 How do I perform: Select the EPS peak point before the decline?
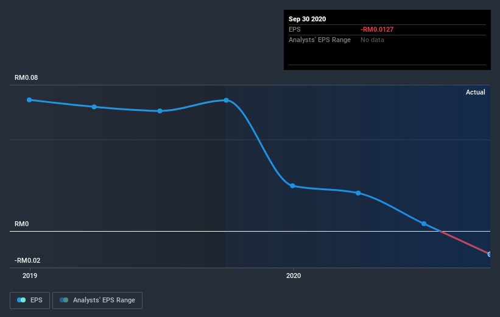pos(226,100)
